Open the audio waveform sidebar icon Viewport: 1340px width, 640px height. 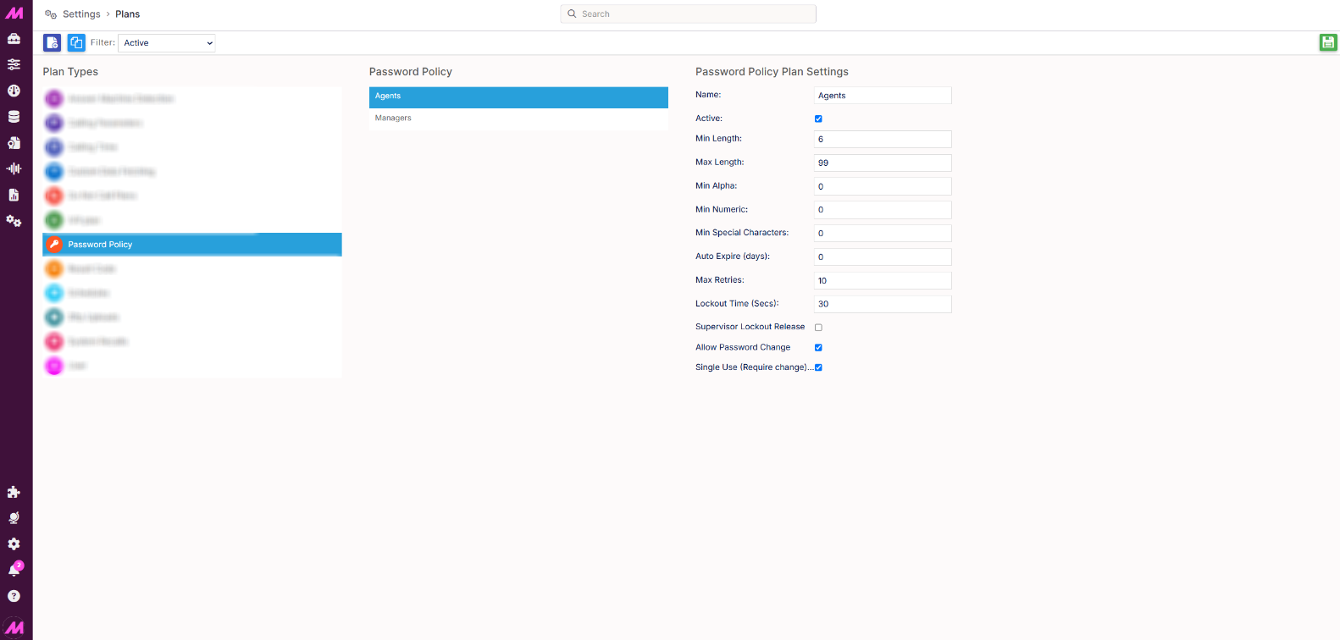pos(14,168)
